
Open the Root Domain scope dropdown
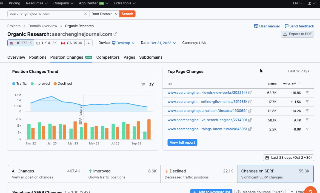pyautogui.click(x=104, y=14)
